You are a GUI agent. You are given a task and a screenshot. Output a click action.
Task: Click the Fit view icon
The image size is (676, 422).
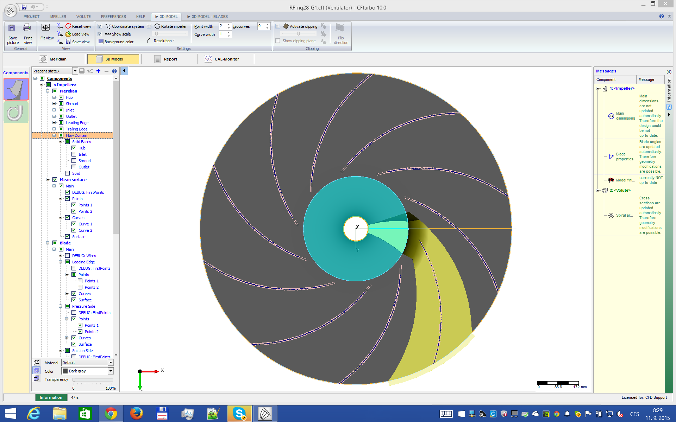(46, 28)
